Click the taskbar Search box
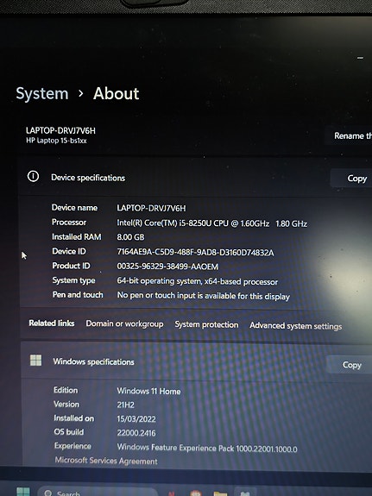The width and height of the screenshot is (372, 496). 98,493
